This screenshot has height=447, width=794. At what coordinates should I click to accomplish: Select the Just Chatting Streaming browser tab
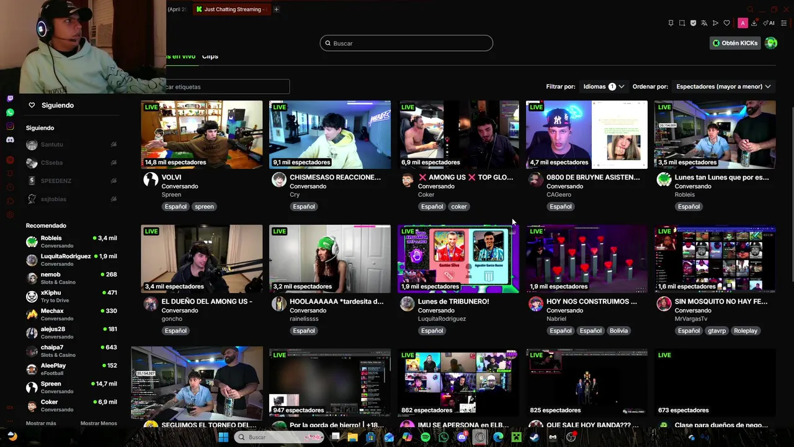[231, 9]
